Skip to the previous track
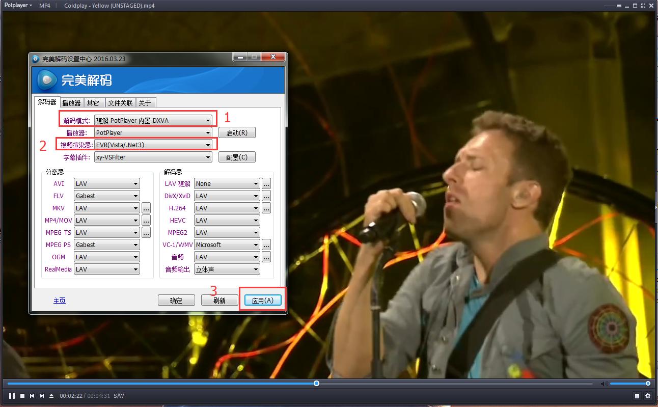 32,396
